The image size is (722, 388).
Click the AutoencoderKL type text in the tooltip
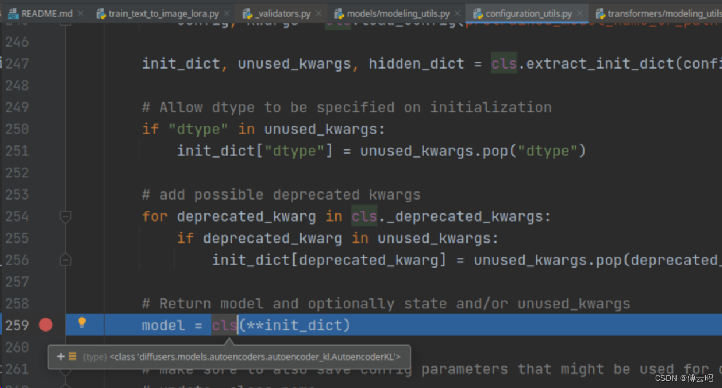[x=256, y=357]
